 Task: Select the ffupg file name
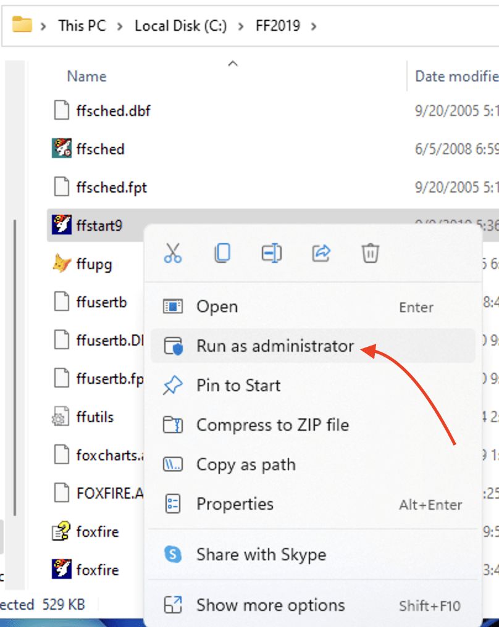(x=94, y=264)
